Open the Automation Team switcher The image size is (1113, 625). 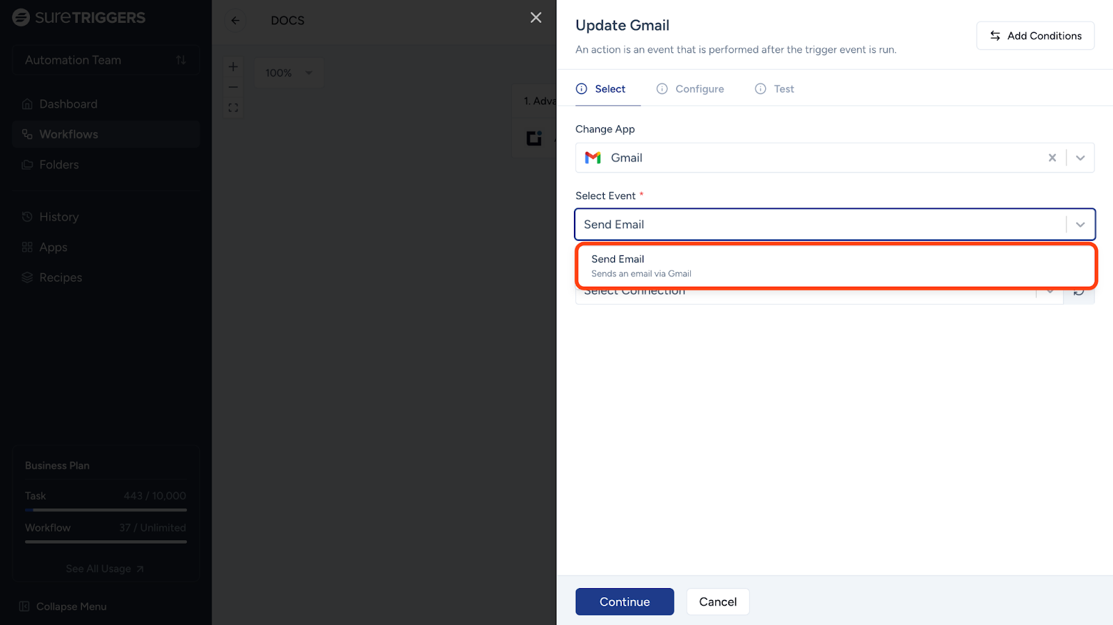[x=106, y=61]
